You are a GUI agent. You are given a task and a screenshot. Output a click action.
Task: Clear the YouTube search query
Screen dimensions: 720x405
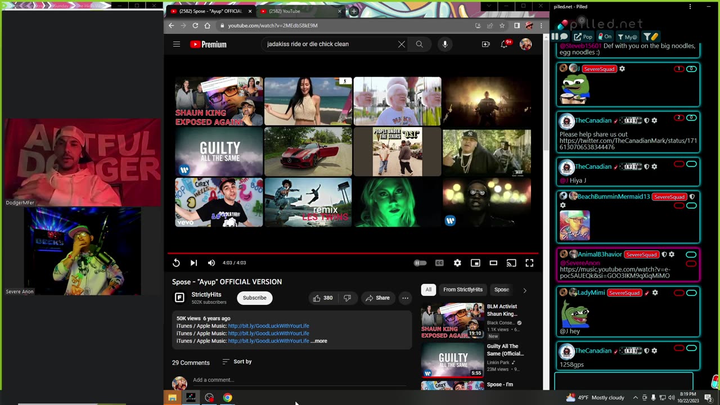pos(402,44)
